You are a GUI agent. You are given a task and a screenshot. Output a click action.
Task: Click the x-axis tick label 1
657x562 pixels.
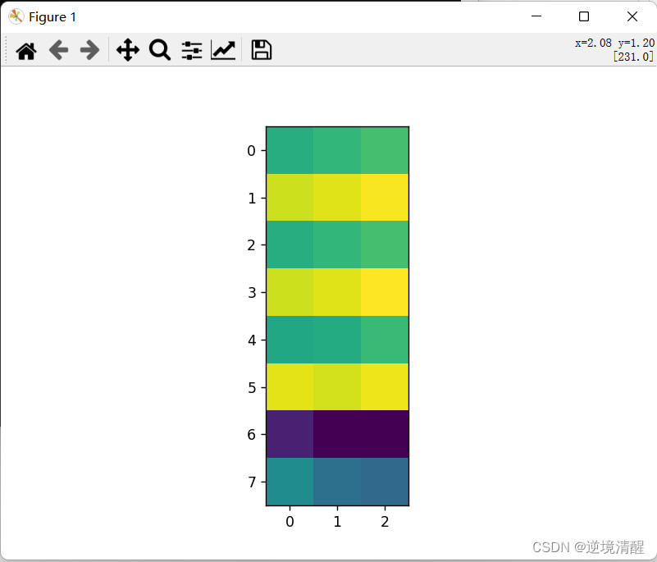click(x=337, y=521)
